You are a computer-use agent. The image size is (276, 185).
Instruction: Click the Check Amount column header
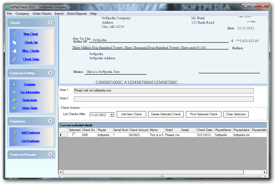[x=139, y=130]
